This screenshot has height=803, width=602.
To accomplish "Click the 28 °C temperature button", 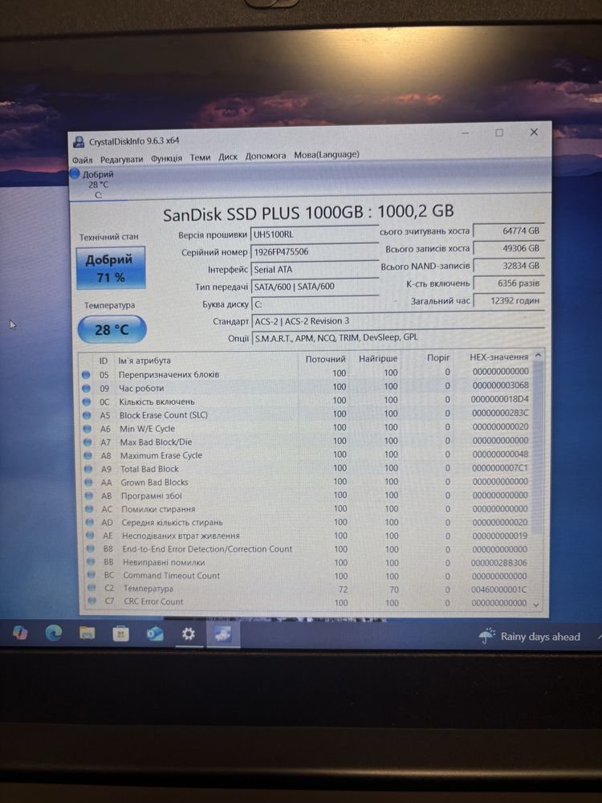I will tap(112, 330).
